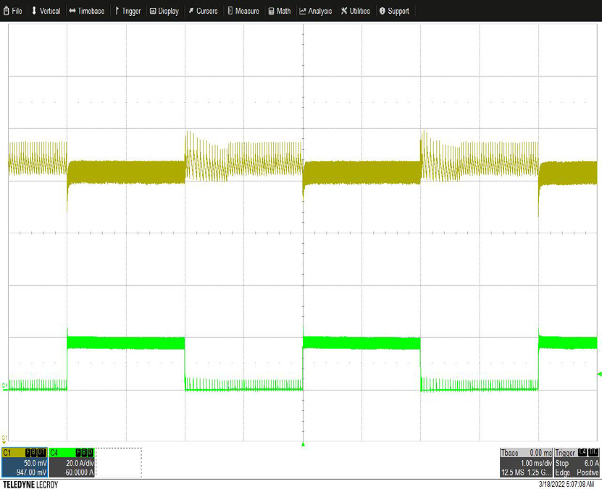
Task: Open the Trigger settings descriptor box
Action: (577, 462)
